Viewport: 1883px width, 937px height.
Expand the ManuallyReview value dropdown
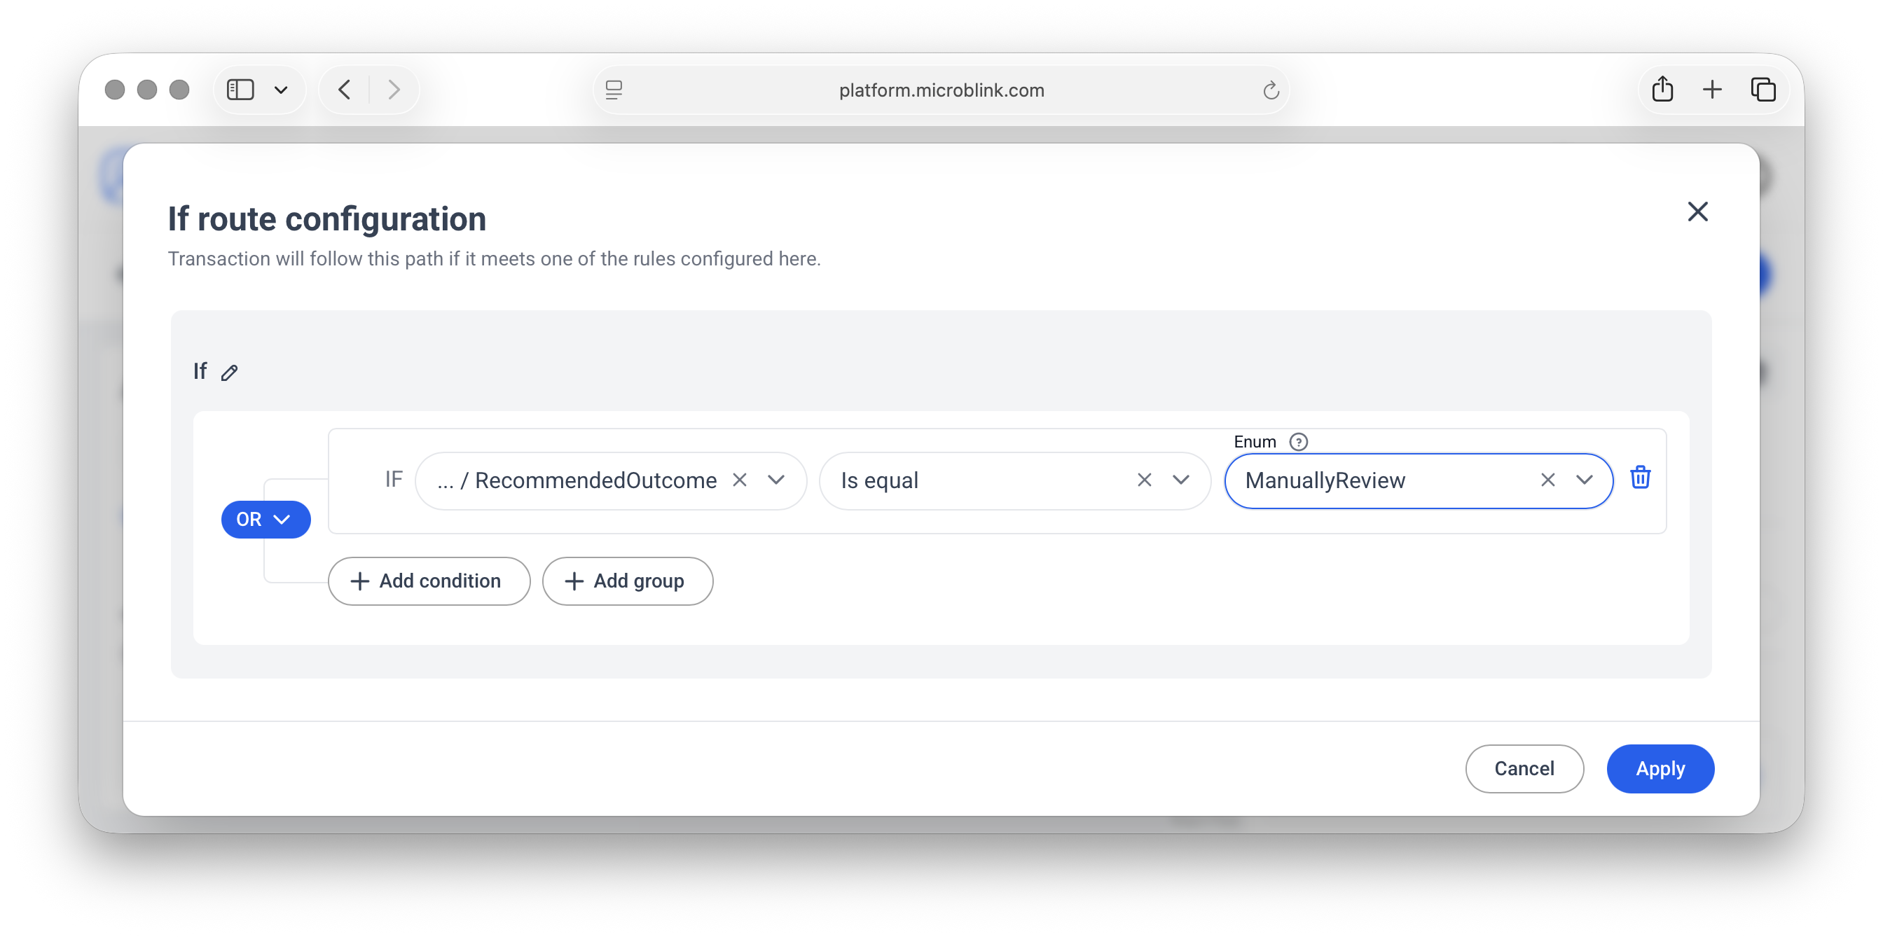tap(1583, 480)
